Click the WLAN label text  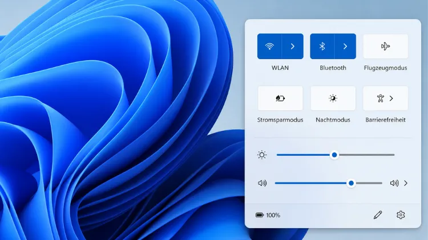point(280,68)
